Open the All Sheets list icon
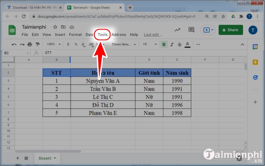Image resolution: width=265 pixels, height=166 pixels. [x=26, y=158]
